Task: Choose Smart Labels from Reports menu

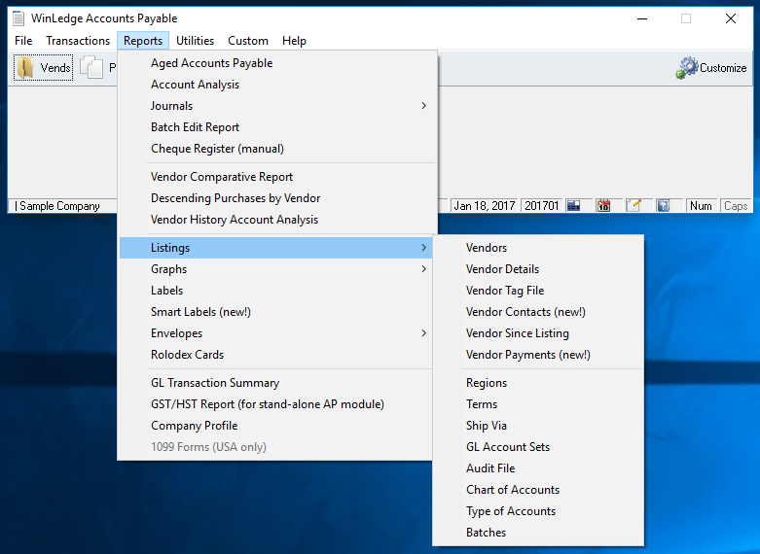Action: (200, 312)
